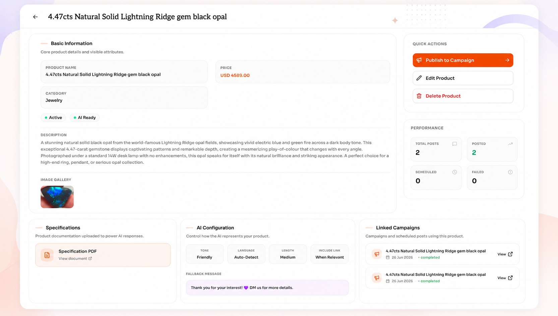
Task: Click external link icon of second campaign View
Action: point(510,278)
